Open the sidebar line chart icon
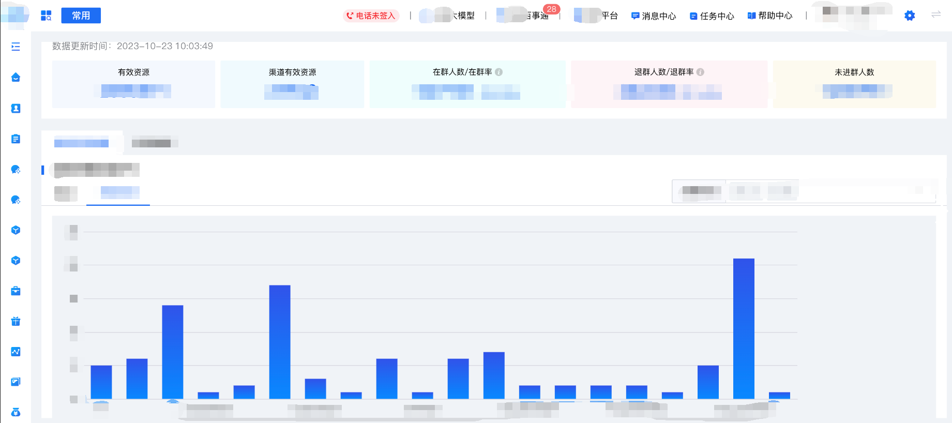Screen dimensions: 952x423 pos(16,352)
